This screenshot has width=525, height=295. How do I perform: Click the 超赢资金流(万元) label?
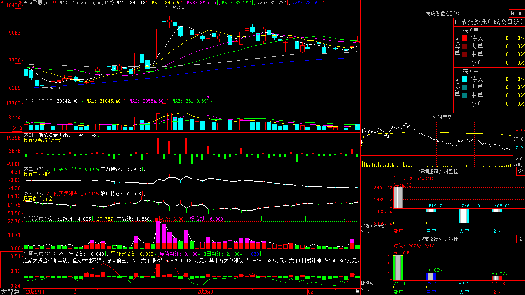click(x=42, y=140)
